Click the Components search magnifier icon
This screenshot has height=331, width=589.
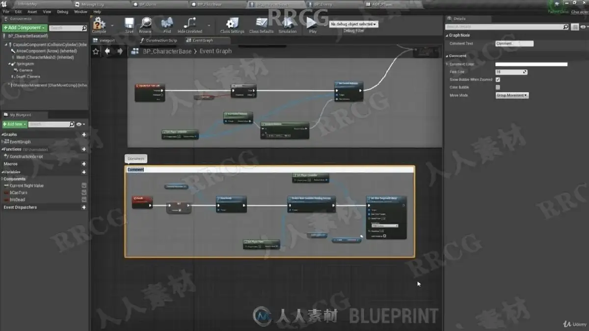(x=84, y=28)
